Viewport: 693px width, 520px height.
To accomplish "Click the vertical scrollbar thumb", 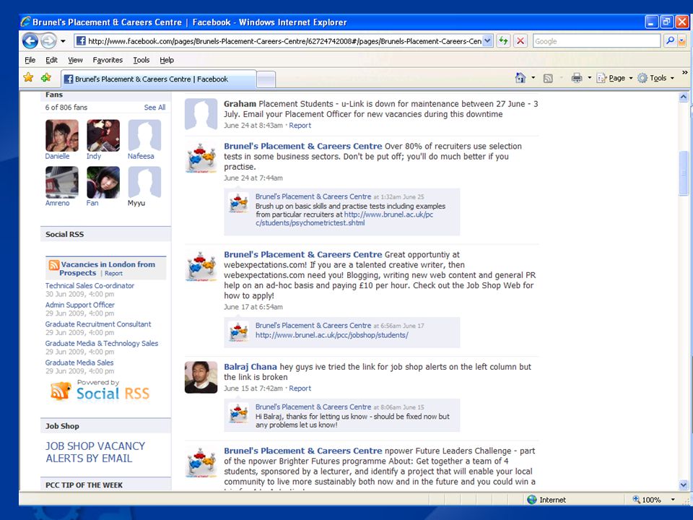I will [684, 173].
